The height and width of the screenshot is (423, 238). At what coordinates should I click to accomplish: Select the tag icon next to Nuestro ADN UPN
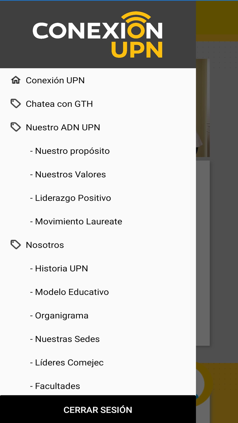tap(16, 127)
